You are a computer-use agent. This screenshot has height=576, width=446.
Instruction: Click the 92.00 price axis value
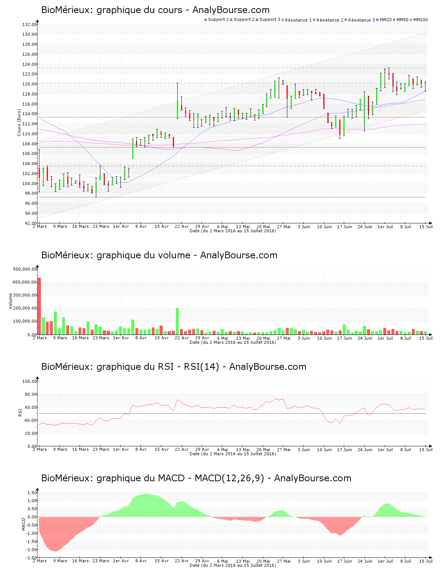click(30, 223)
